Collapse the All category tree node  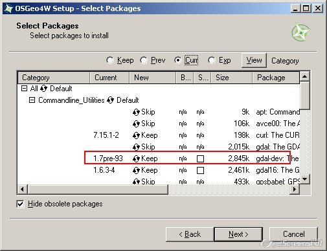coord(24,89)
